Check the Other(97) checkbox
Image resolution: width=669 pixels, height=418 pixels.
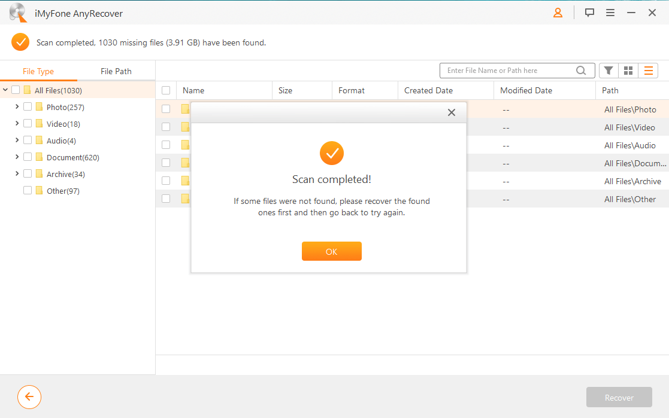coord(28,191)
